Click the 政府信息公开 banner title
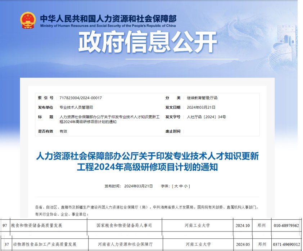 pos(148,42)
